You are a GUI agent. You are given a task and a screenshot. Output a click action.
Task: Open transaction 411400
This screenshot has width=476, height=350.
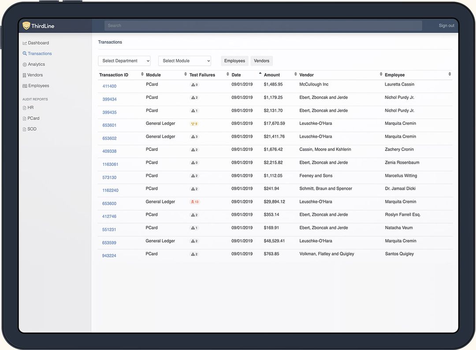[109, 87]
